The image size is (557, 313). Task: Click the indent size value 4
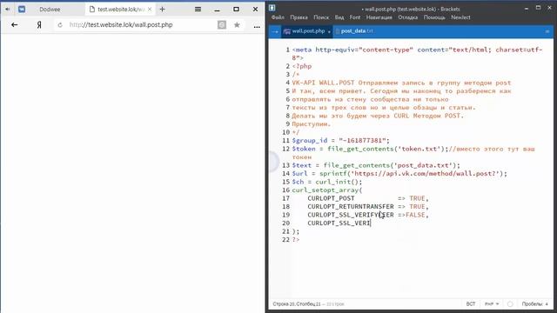coord(547,304)
